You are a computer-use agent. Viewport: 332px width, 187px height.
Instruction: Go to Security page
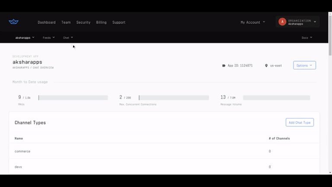[x=83, y=22]
